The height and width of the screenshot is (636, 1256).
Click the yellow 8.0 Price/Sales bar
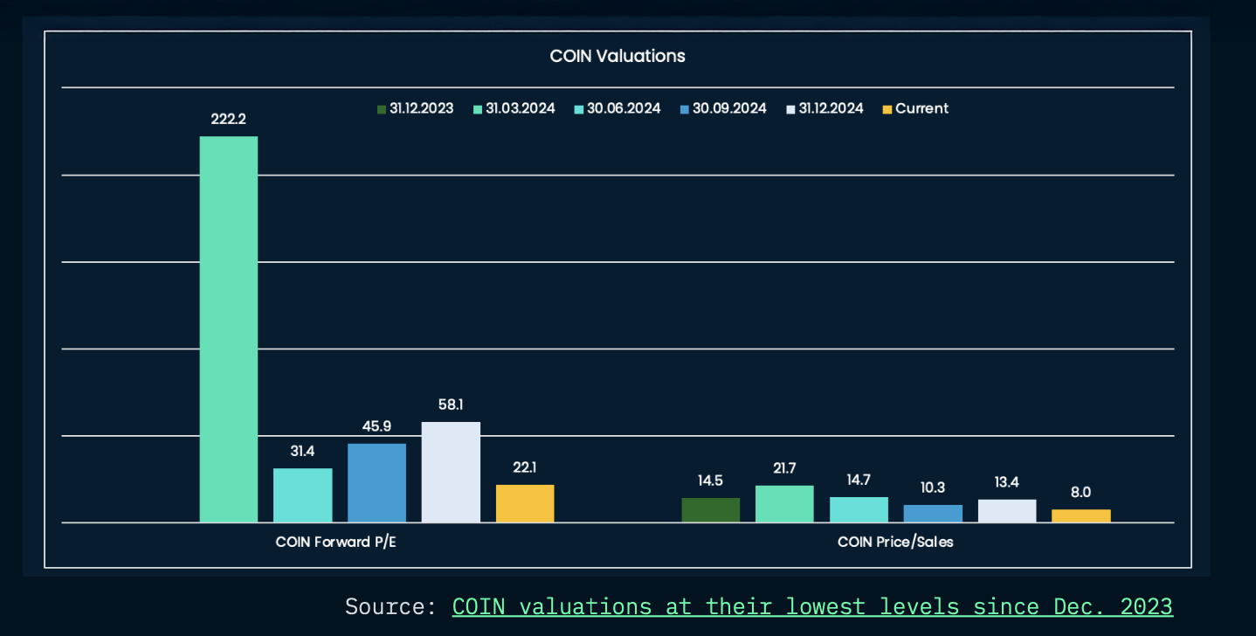click(1080, 514)
